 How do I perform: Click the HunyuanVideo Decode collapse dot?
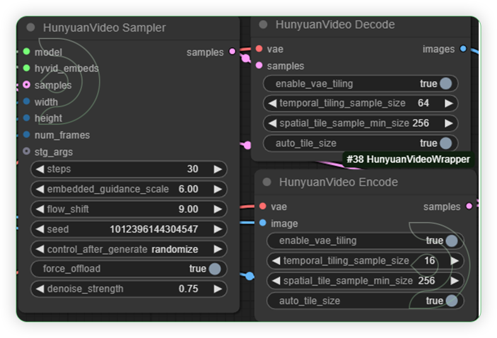(x=263, y=25)
